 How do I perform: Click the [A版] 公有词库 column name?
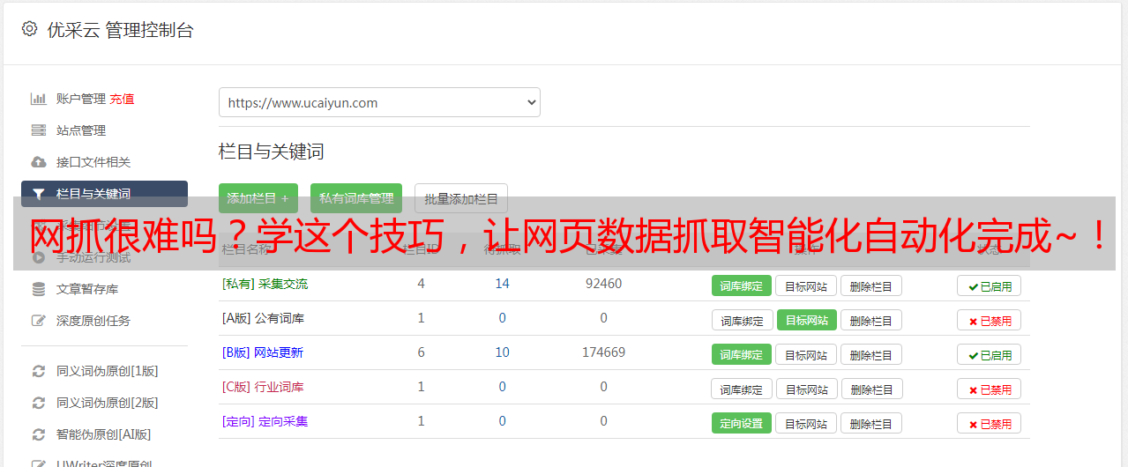[x=263, y=318]
